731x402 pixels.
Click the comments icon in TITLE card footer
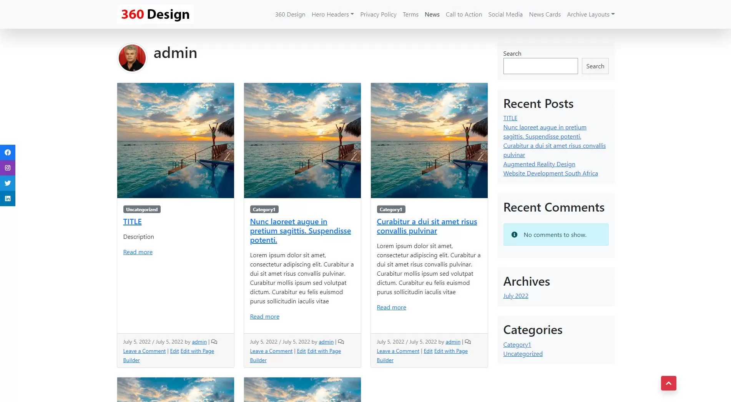(x=214, y=342)
